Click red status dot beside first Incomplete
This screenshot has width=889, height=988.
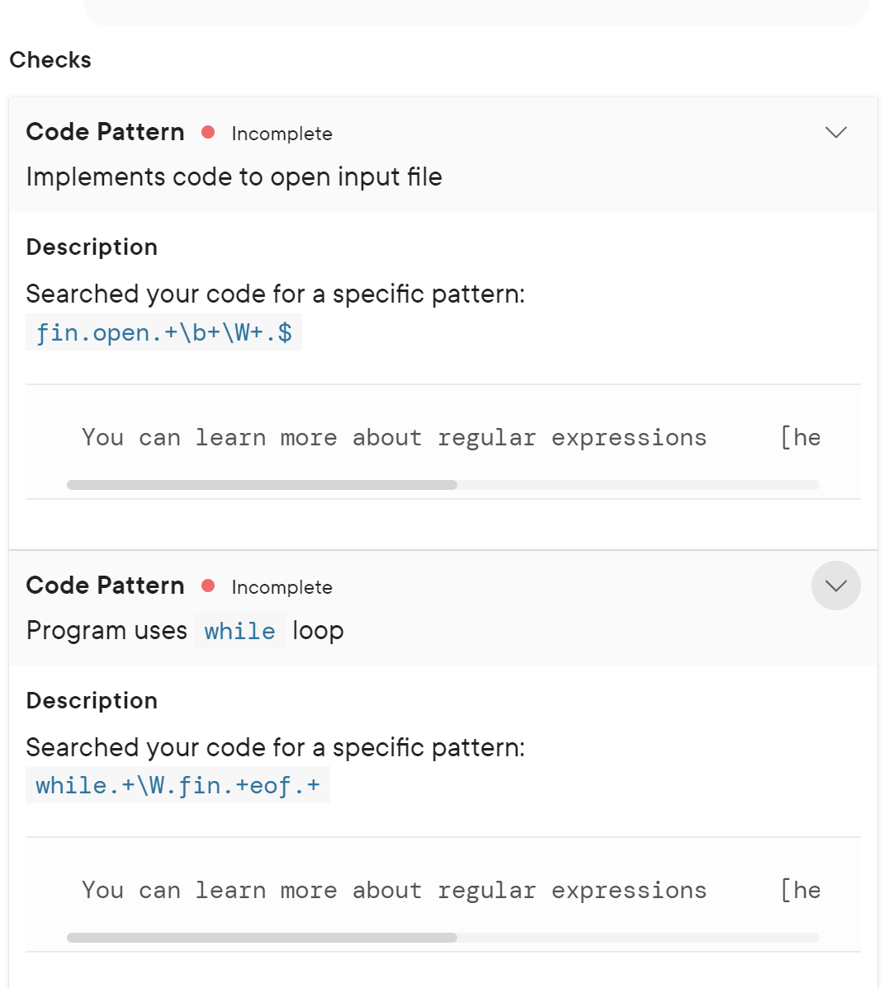click(208, 132)
